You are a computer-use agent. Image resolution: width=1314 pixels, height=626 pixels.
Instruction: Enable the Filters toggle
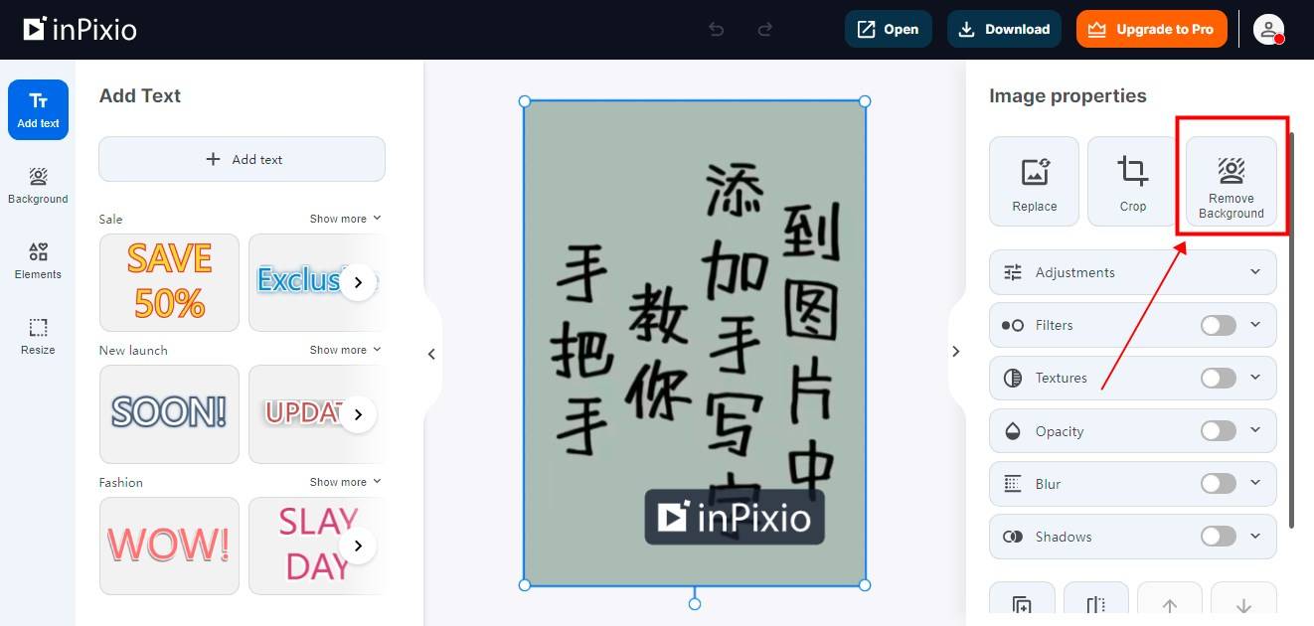[x=1217, y=325]
